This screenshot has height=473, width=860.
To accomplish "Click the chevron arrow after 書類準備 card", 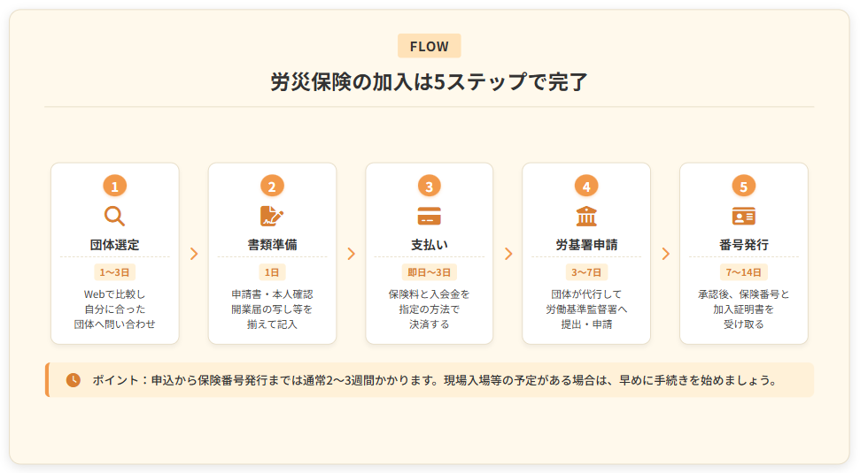I will point(351,254).
